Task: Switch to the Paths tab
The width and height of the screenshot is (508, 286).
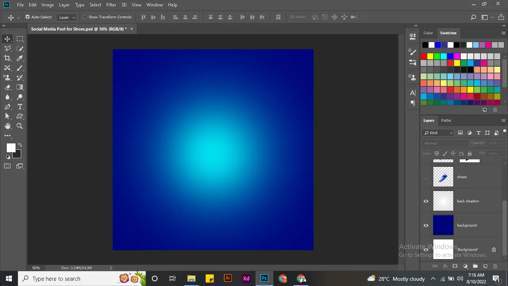Action: (446, 120)
